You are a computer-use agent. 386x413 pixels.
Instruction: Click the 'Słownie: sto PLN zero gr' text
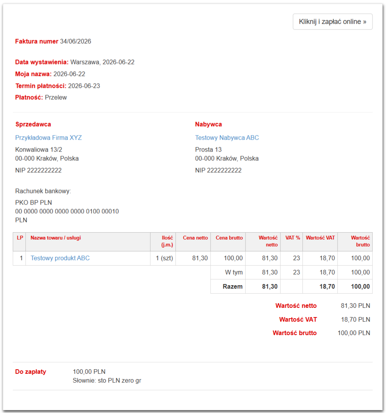107,381
